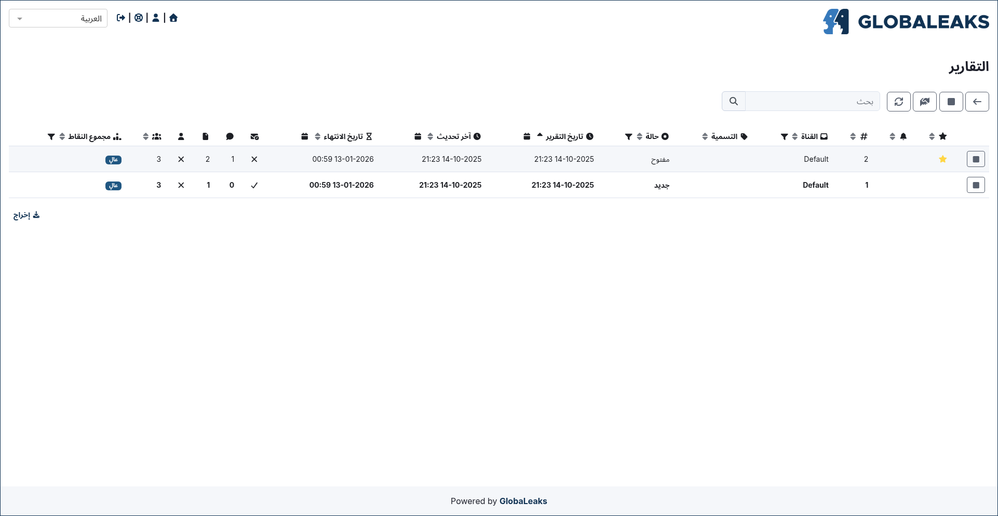This screenshot has width=998, height=516.
Task: Click the عالٍ score badge in the جديد row
Action: [113, 186]
